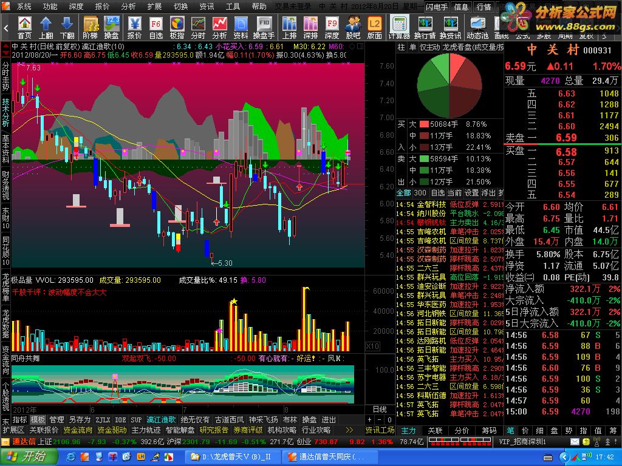Screen dimensions: 622x466
Task: Click the 行情 button at top
Action: 484,7
